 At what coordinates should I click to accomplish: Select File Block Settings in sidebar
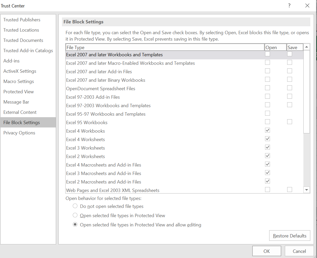(28, 123)
